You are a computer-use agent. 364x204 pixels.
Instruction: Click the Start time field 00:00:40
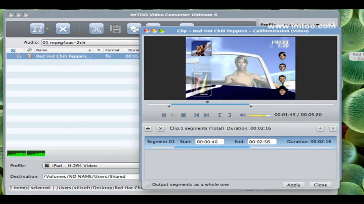210,142
